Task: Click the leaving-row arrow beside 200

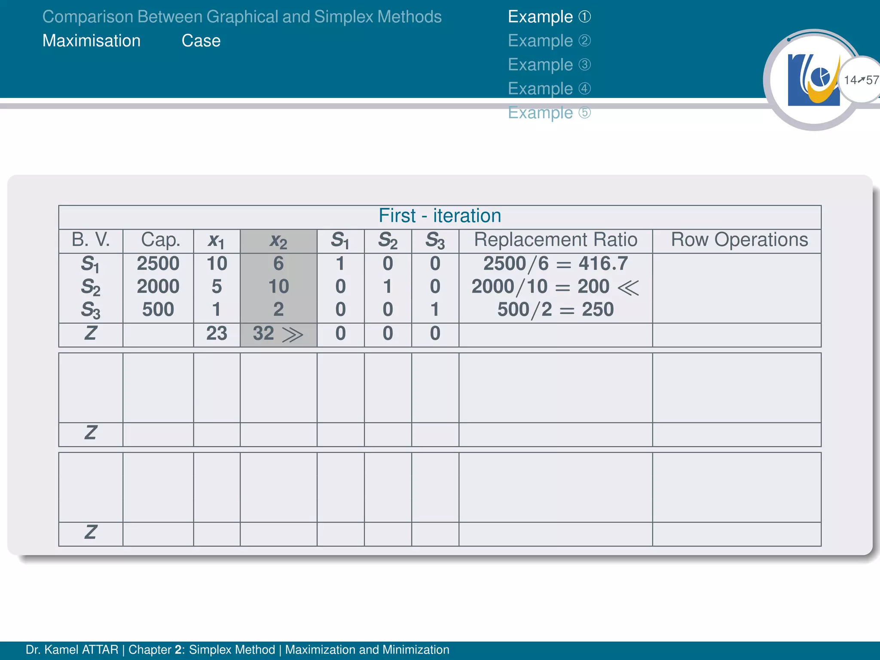Action: coord(628,287)
